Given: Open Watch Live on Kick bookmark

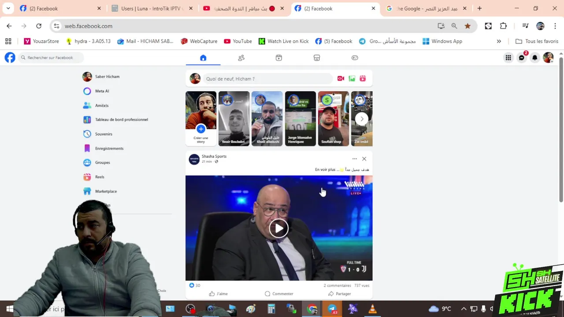Looking at the screenshot, I should click(283, 41).
